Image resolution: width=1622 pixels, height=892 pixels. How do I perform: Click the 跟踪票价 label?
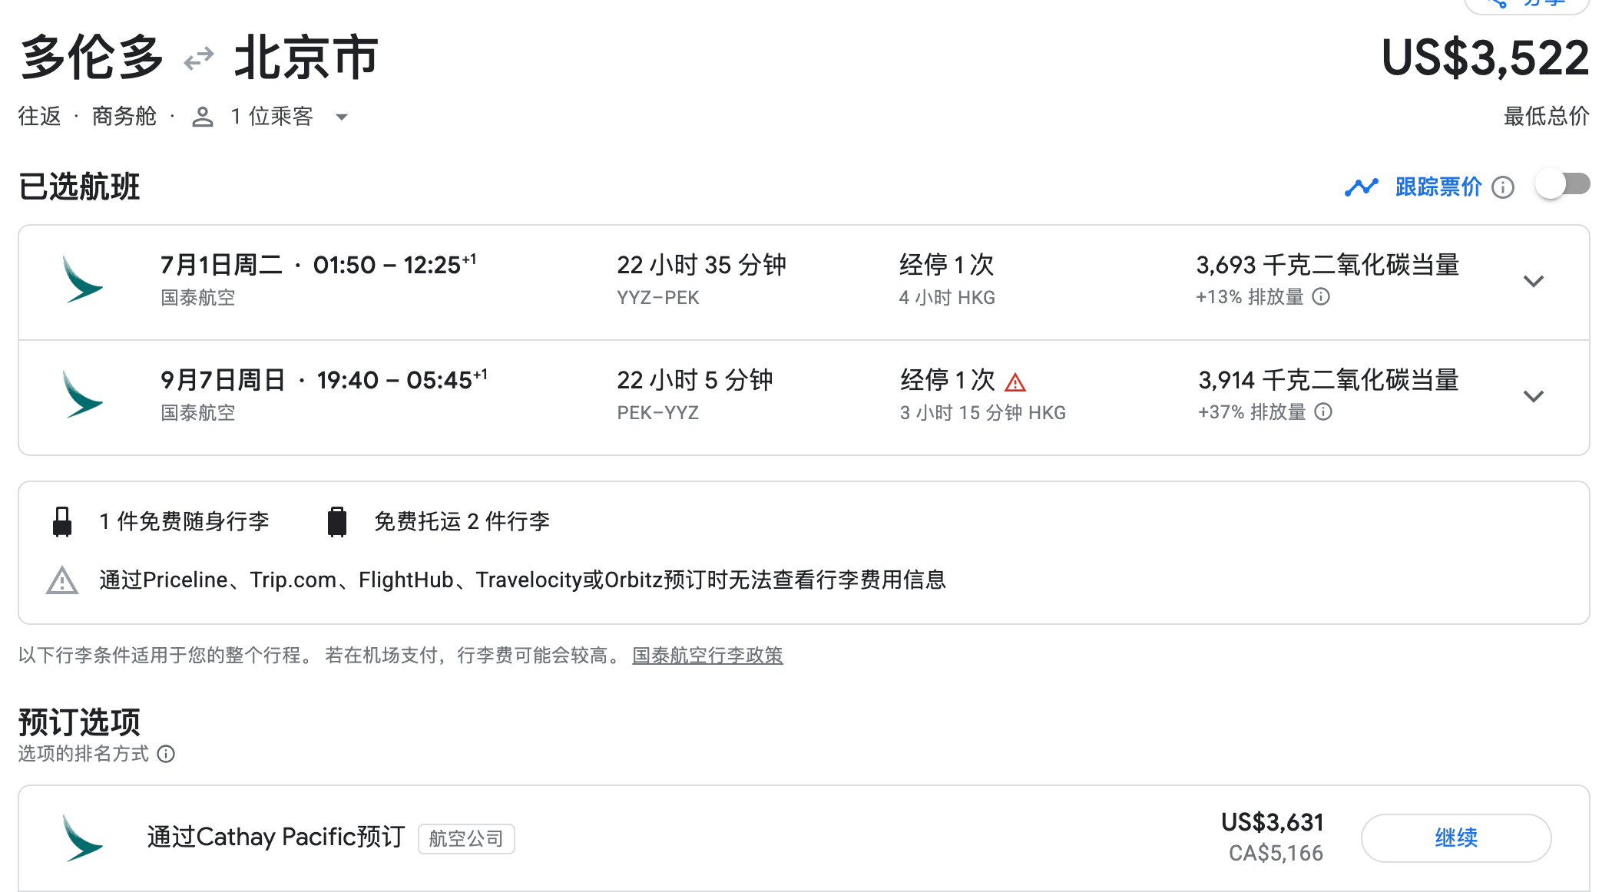point(1438,187)
